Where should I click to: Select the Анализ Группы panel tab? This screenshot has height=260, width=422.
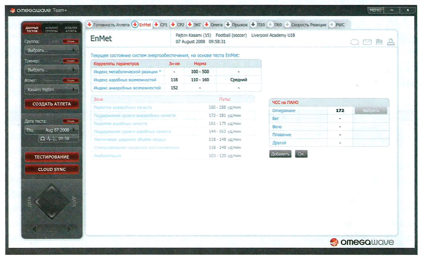coord(52,30)
